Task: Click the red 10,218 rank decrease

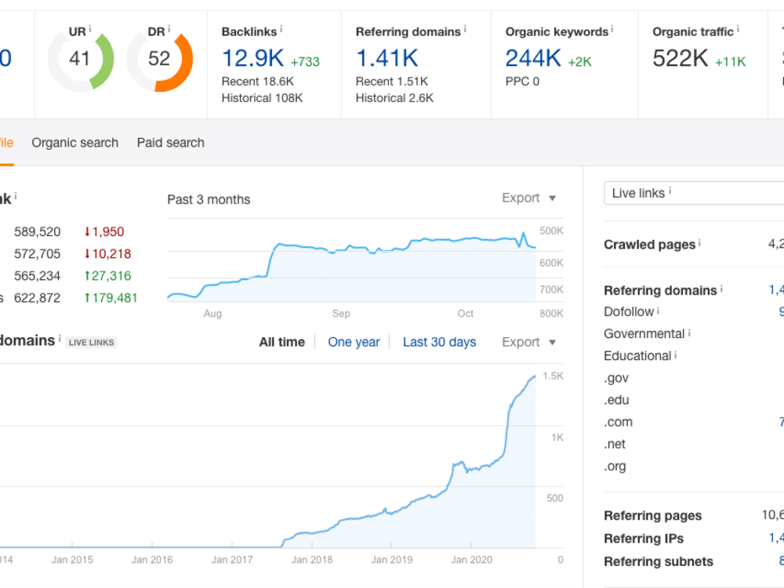Action: pos(107,253)
